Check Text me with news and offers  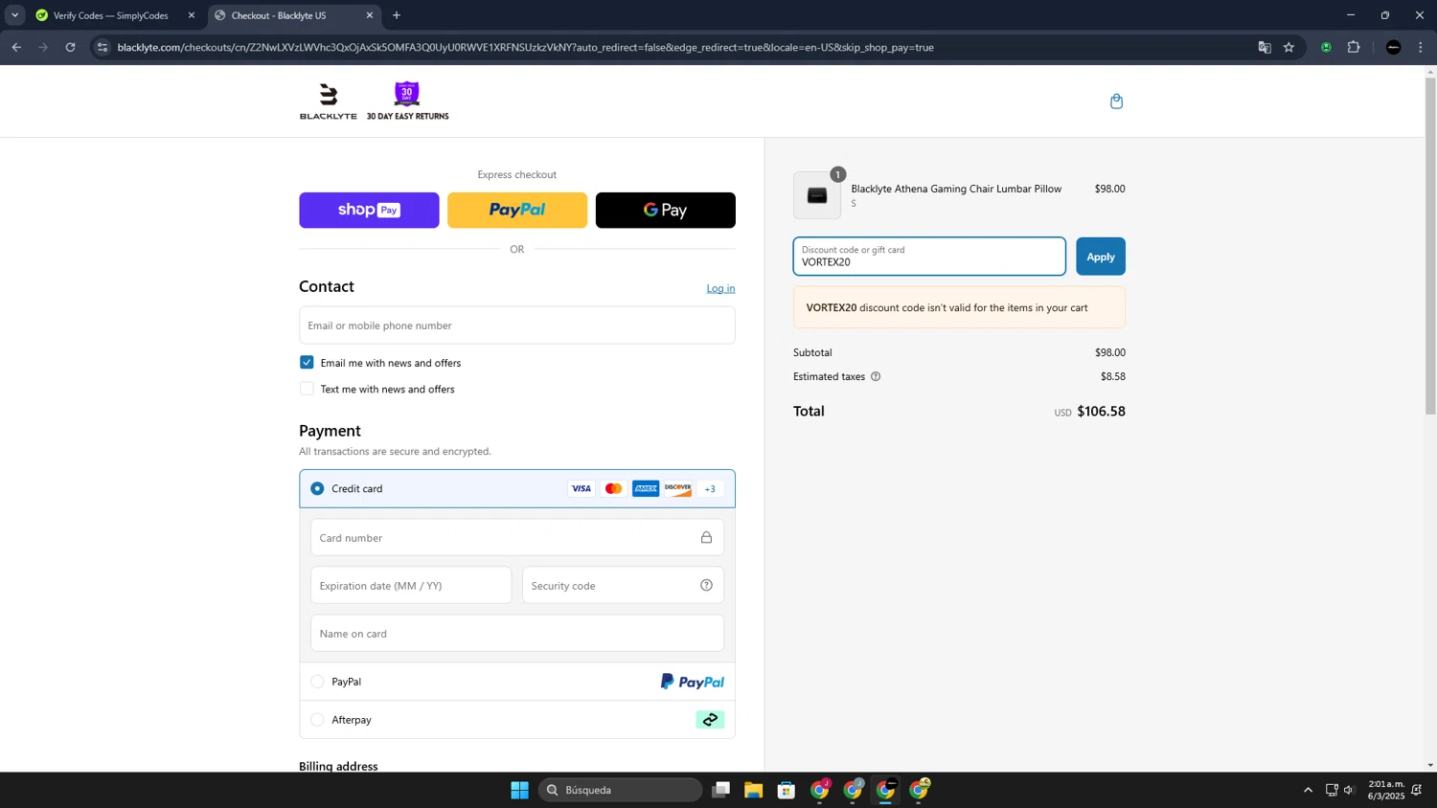(x=307, y=389)
